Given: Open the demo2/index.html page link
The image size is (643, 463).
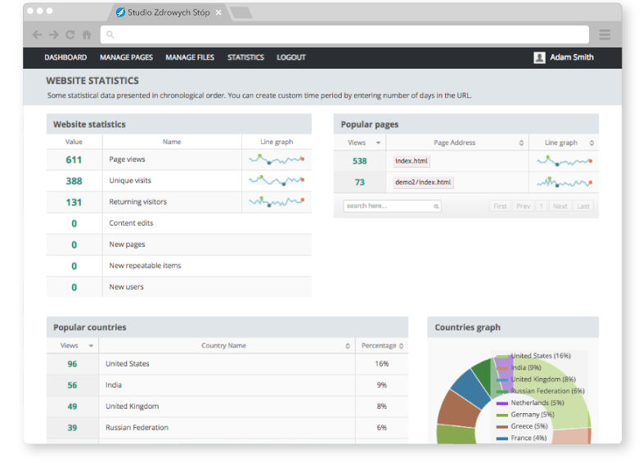Looking at the screenshot, I should coord(423,182).
